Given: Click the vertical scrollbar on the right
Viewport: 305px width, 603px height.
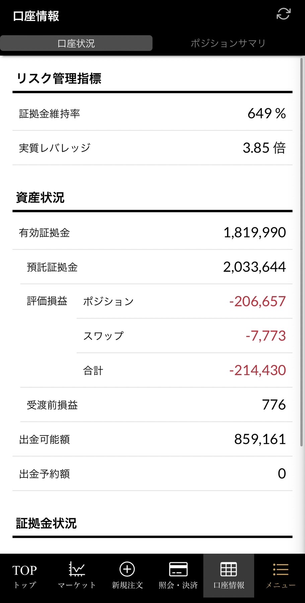Looking at the screenshot, I should click(301, 251).
